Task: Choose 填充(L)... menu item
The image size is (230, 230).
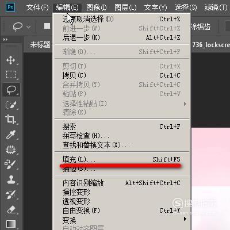Action: [121, 159]
